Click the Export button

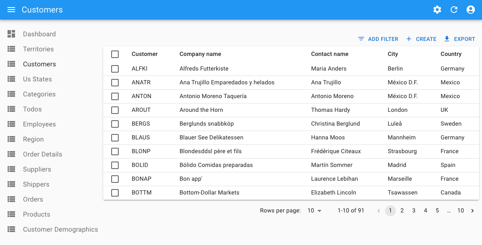[459, 39]
